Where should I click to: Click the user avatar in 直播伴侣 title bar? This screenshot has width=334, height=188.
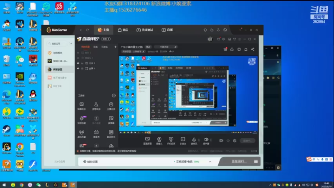(210, 39)
